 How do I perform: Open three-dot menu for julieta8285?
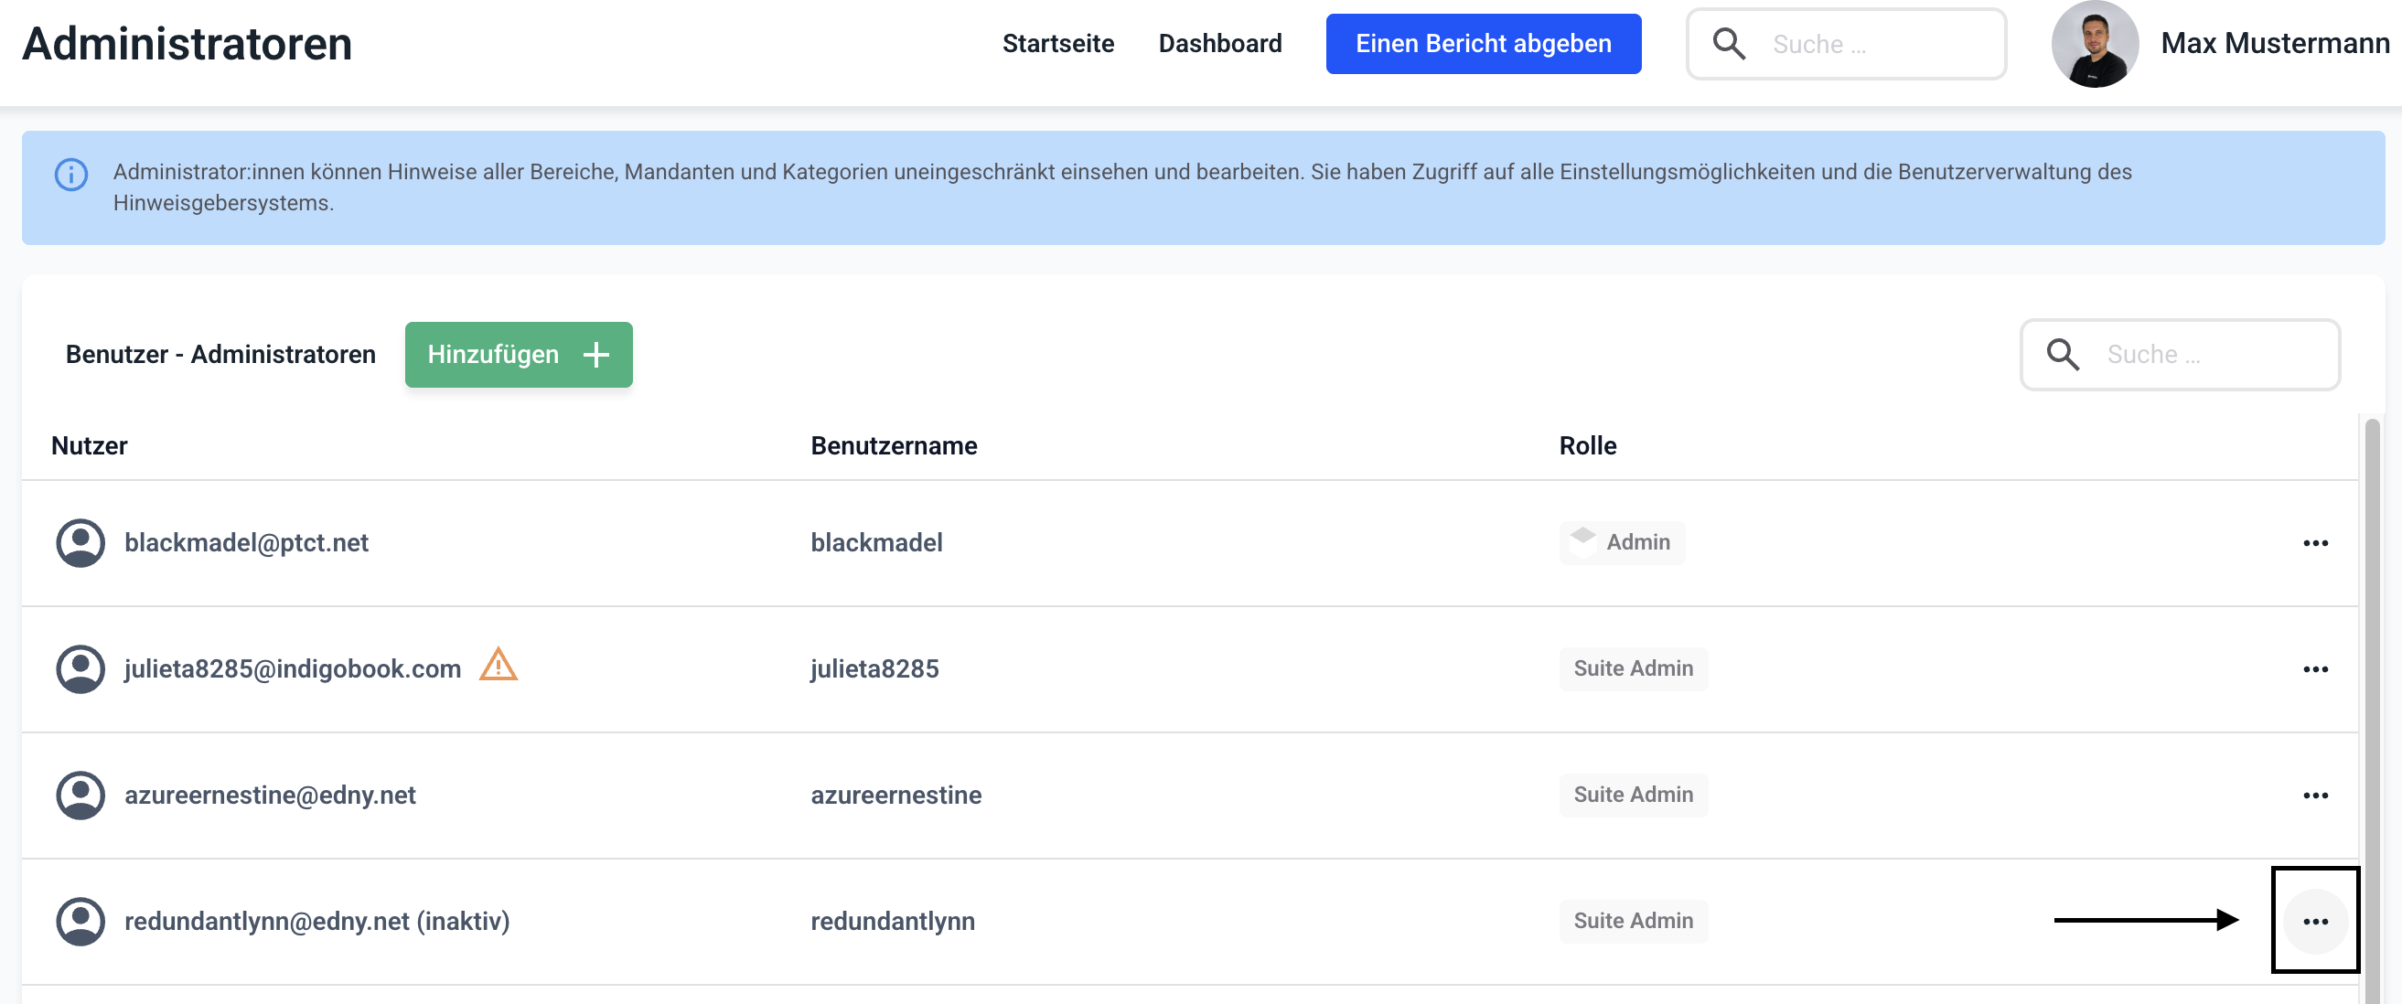point(2315,669)
